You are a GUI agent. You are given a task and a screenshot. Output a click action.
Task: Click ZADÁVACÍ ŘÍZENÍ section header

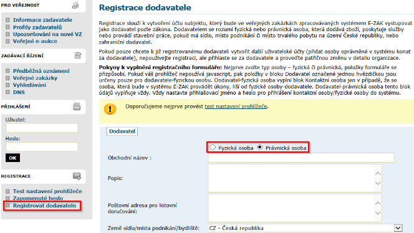[x=22, y=55]
